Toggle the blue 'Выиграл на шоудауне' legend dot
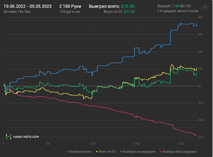The width and height of the screenshot is (213, 157). click(121, 152)
